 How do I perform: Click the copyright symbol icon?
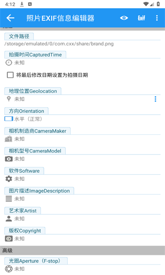[9, 239]
